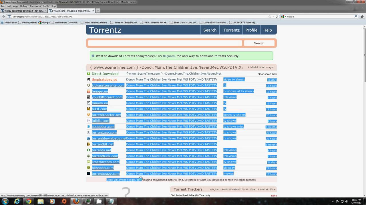Click the 'Torrent Trackers' heading
The image size is (366, 205).
(188, 189)
